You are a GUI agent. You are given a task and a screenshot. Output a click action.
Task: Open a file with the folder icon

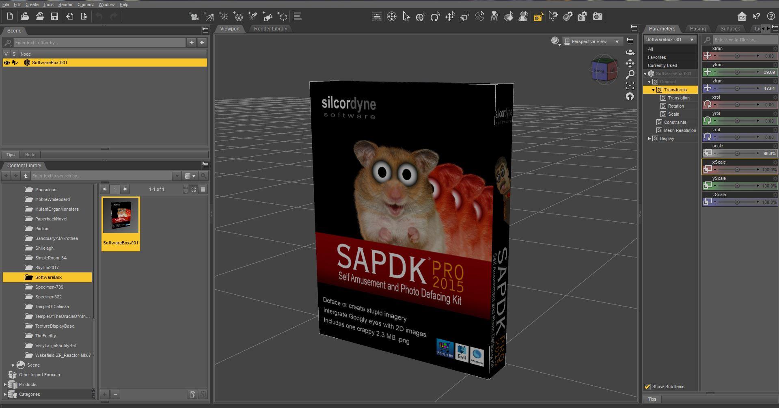click(x=25, y=17)
